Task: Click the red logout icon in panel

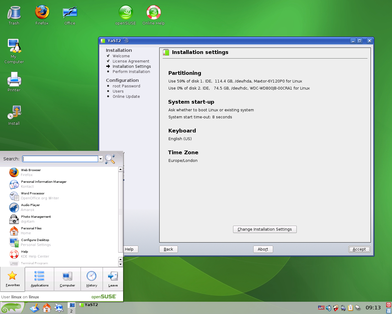Action: coord(388,305)
